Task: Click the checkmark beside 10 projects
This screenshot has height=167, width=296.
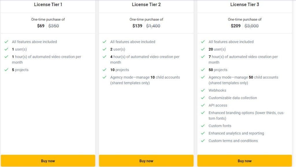Action: [105, 70]
